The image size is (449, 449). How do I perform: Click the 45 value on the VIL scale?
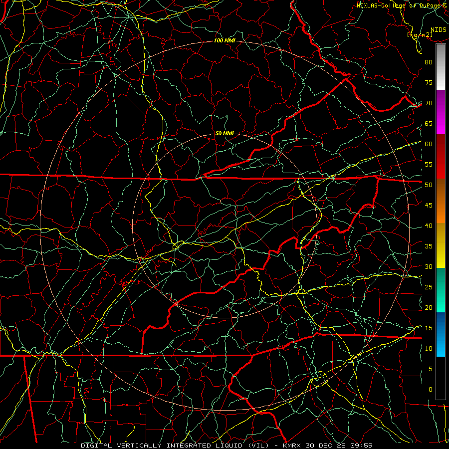pos(429,206)
